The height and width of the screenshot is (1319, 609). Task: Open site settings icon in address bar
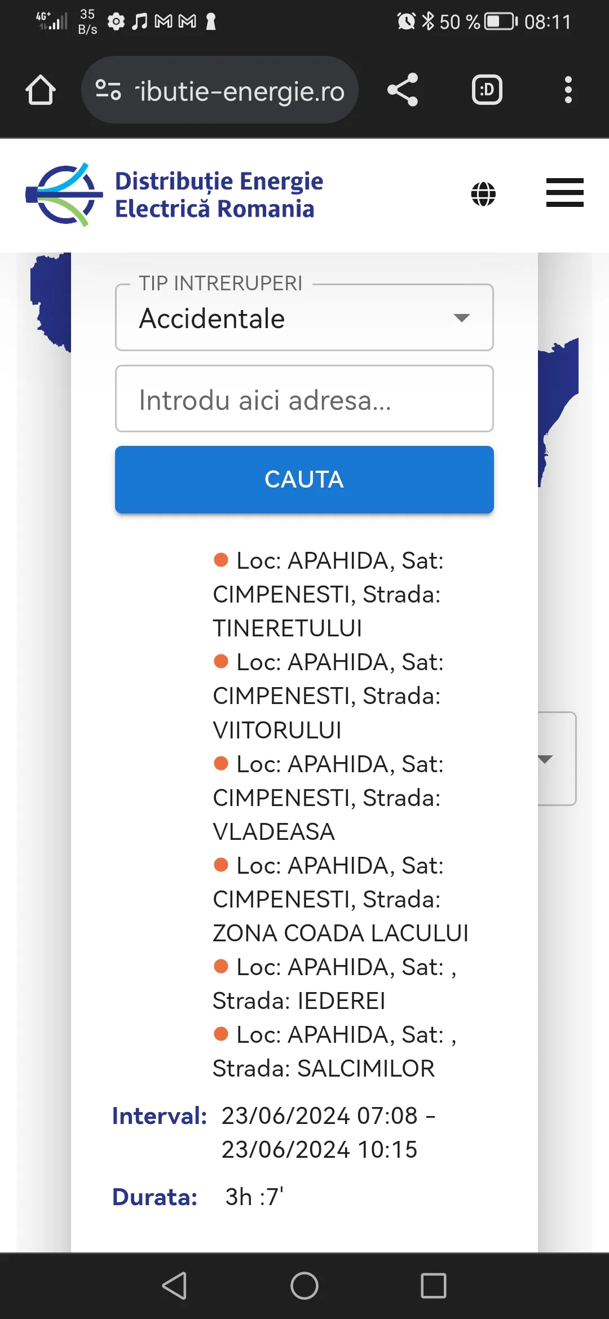coord(108,90)
